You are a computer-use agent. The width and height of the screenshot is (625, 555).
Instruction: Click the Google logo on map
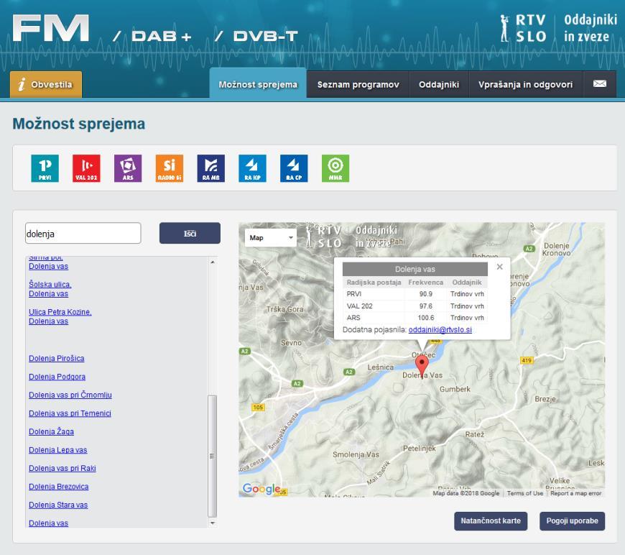[261, 489]
